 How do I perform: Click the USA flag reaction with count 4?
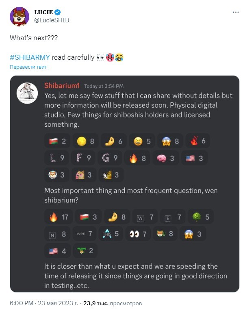[58, 251]
